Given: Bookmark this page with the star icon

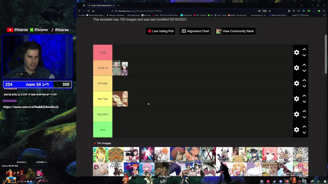Looking at the screenshot, I should [270, 11].
